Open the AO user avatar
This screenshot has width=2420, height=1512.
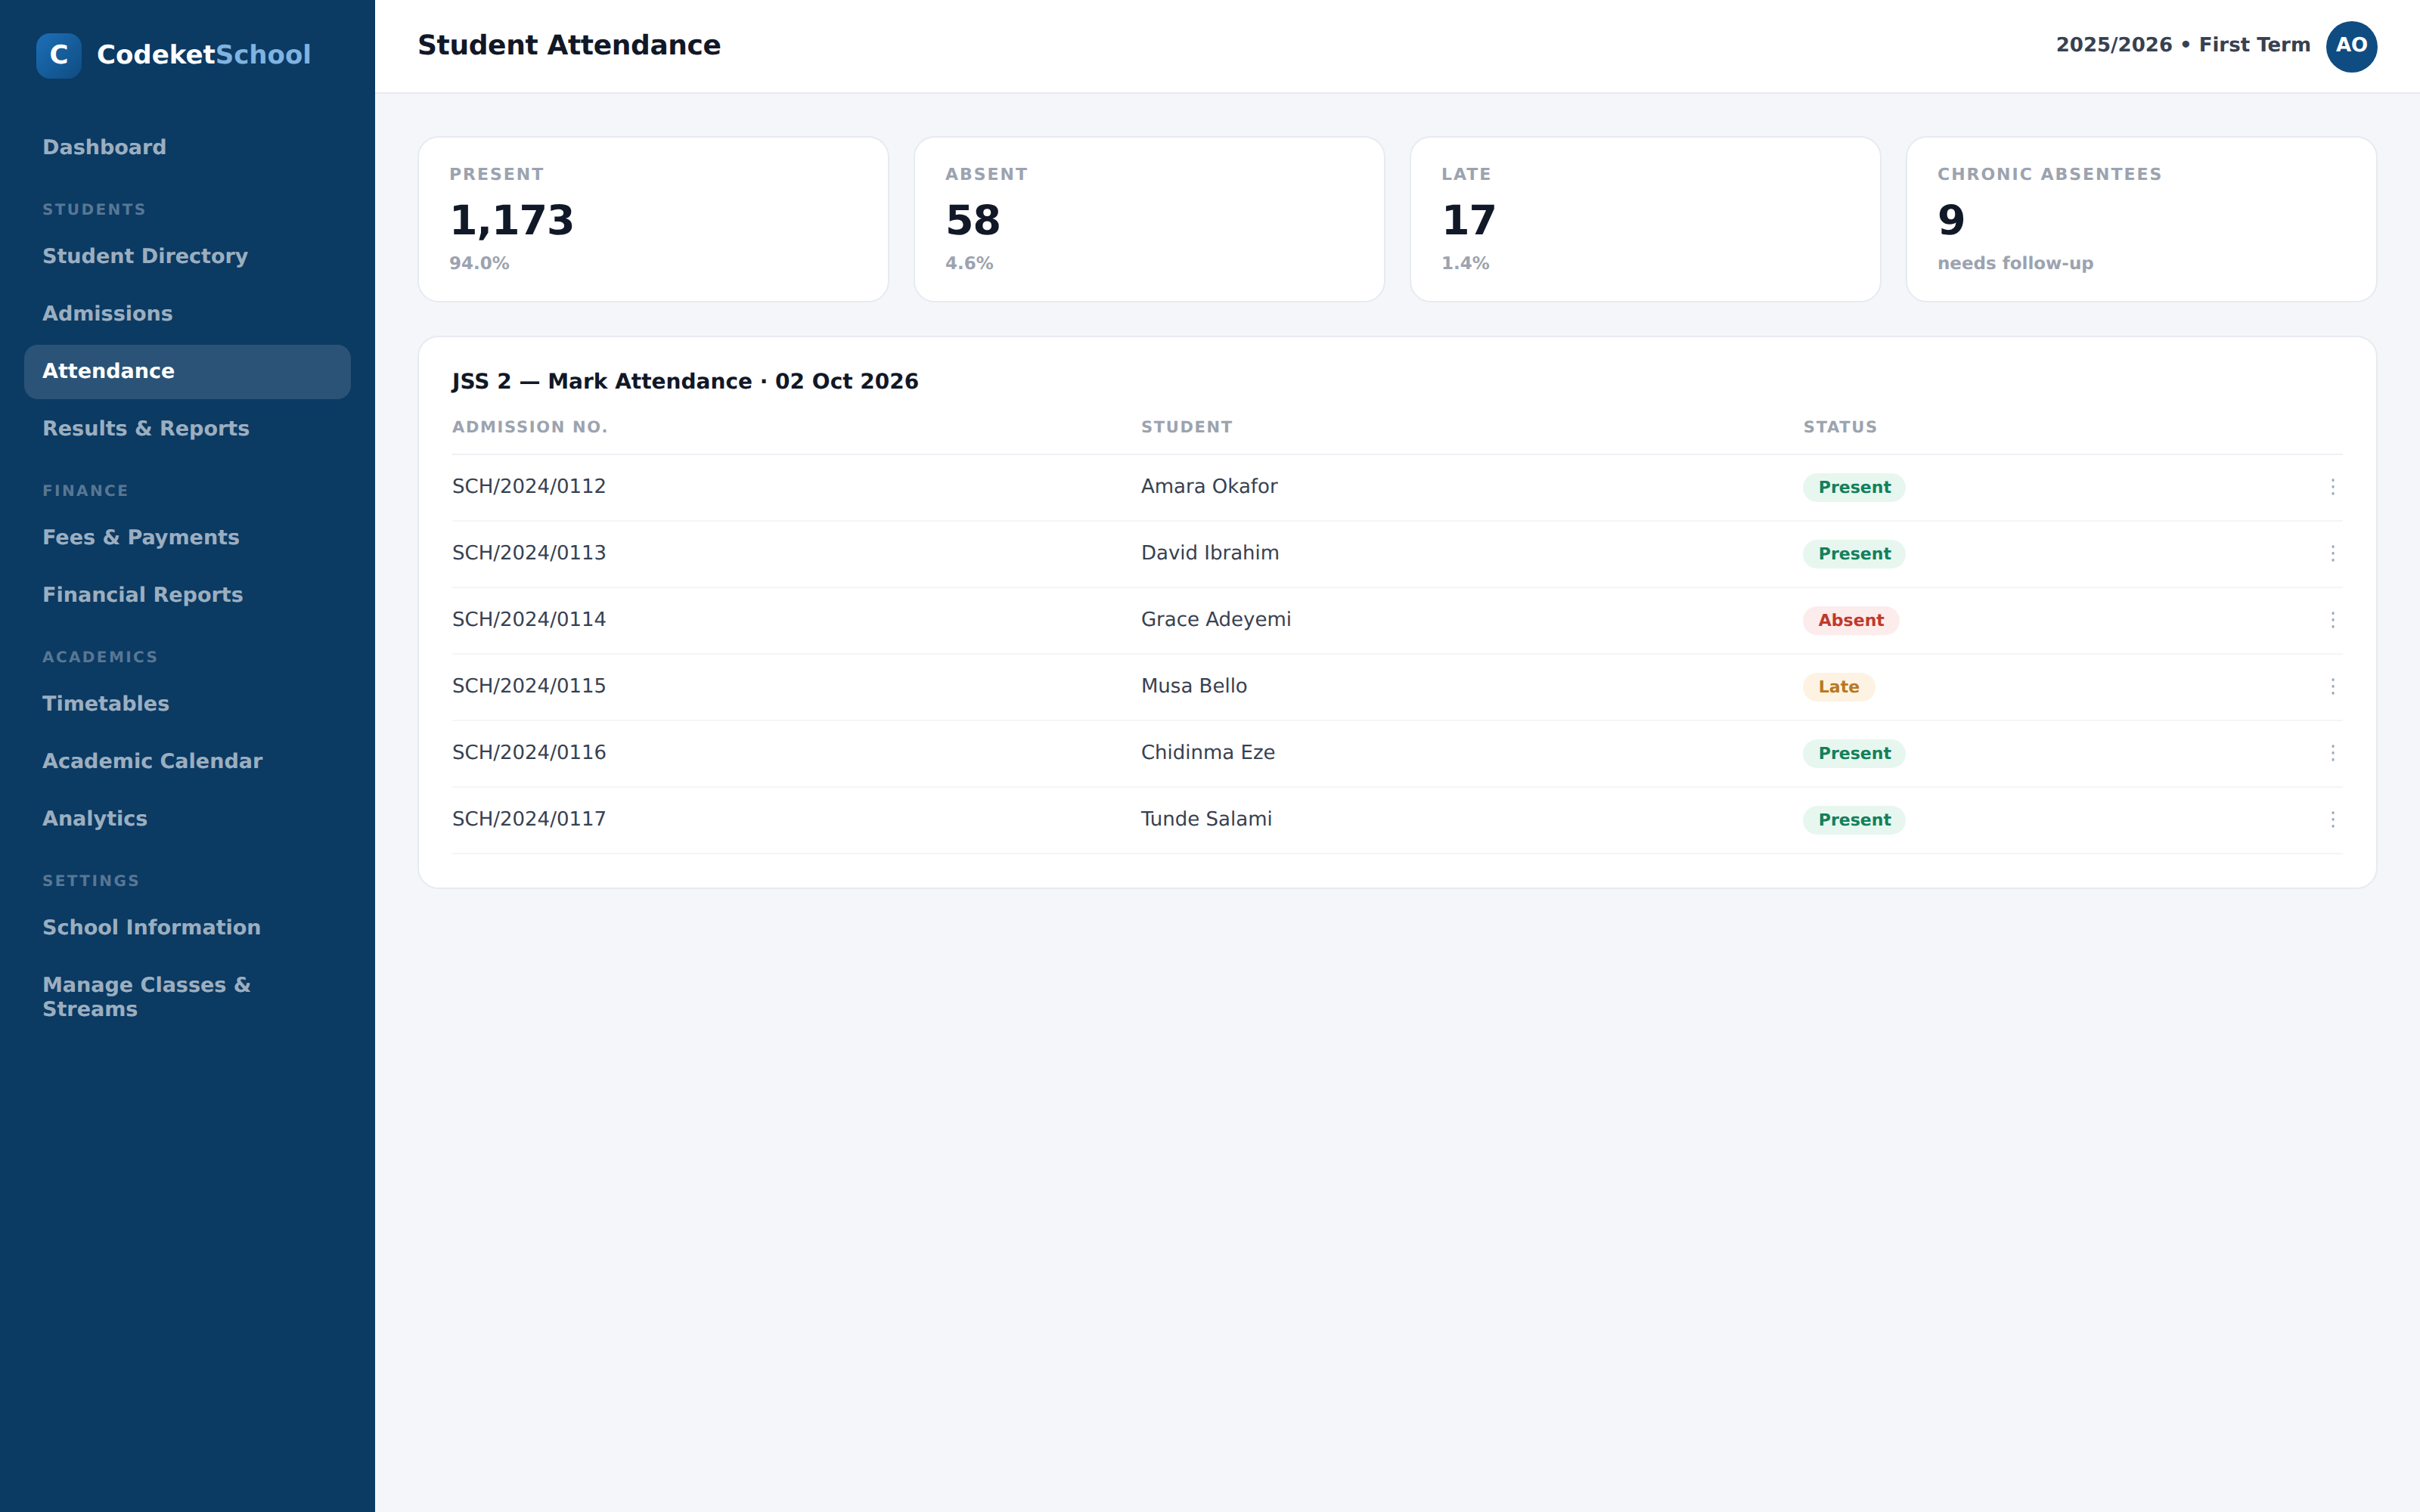(x=2351, y=46)
